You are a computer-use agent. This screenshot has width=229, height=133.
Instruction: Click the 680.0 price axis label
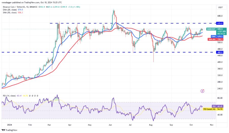click(x=220, y=16)
